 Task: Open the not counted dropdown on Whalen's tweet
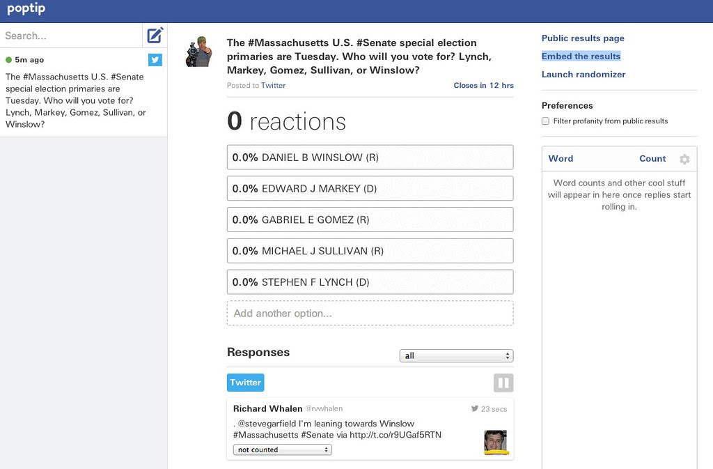point(283,449)
